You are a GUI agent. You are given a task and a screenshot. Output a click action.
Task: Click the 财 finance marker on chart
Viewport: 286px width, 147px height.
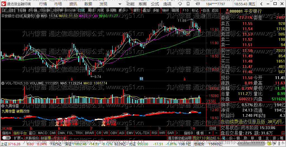click(x=141, y=79)
